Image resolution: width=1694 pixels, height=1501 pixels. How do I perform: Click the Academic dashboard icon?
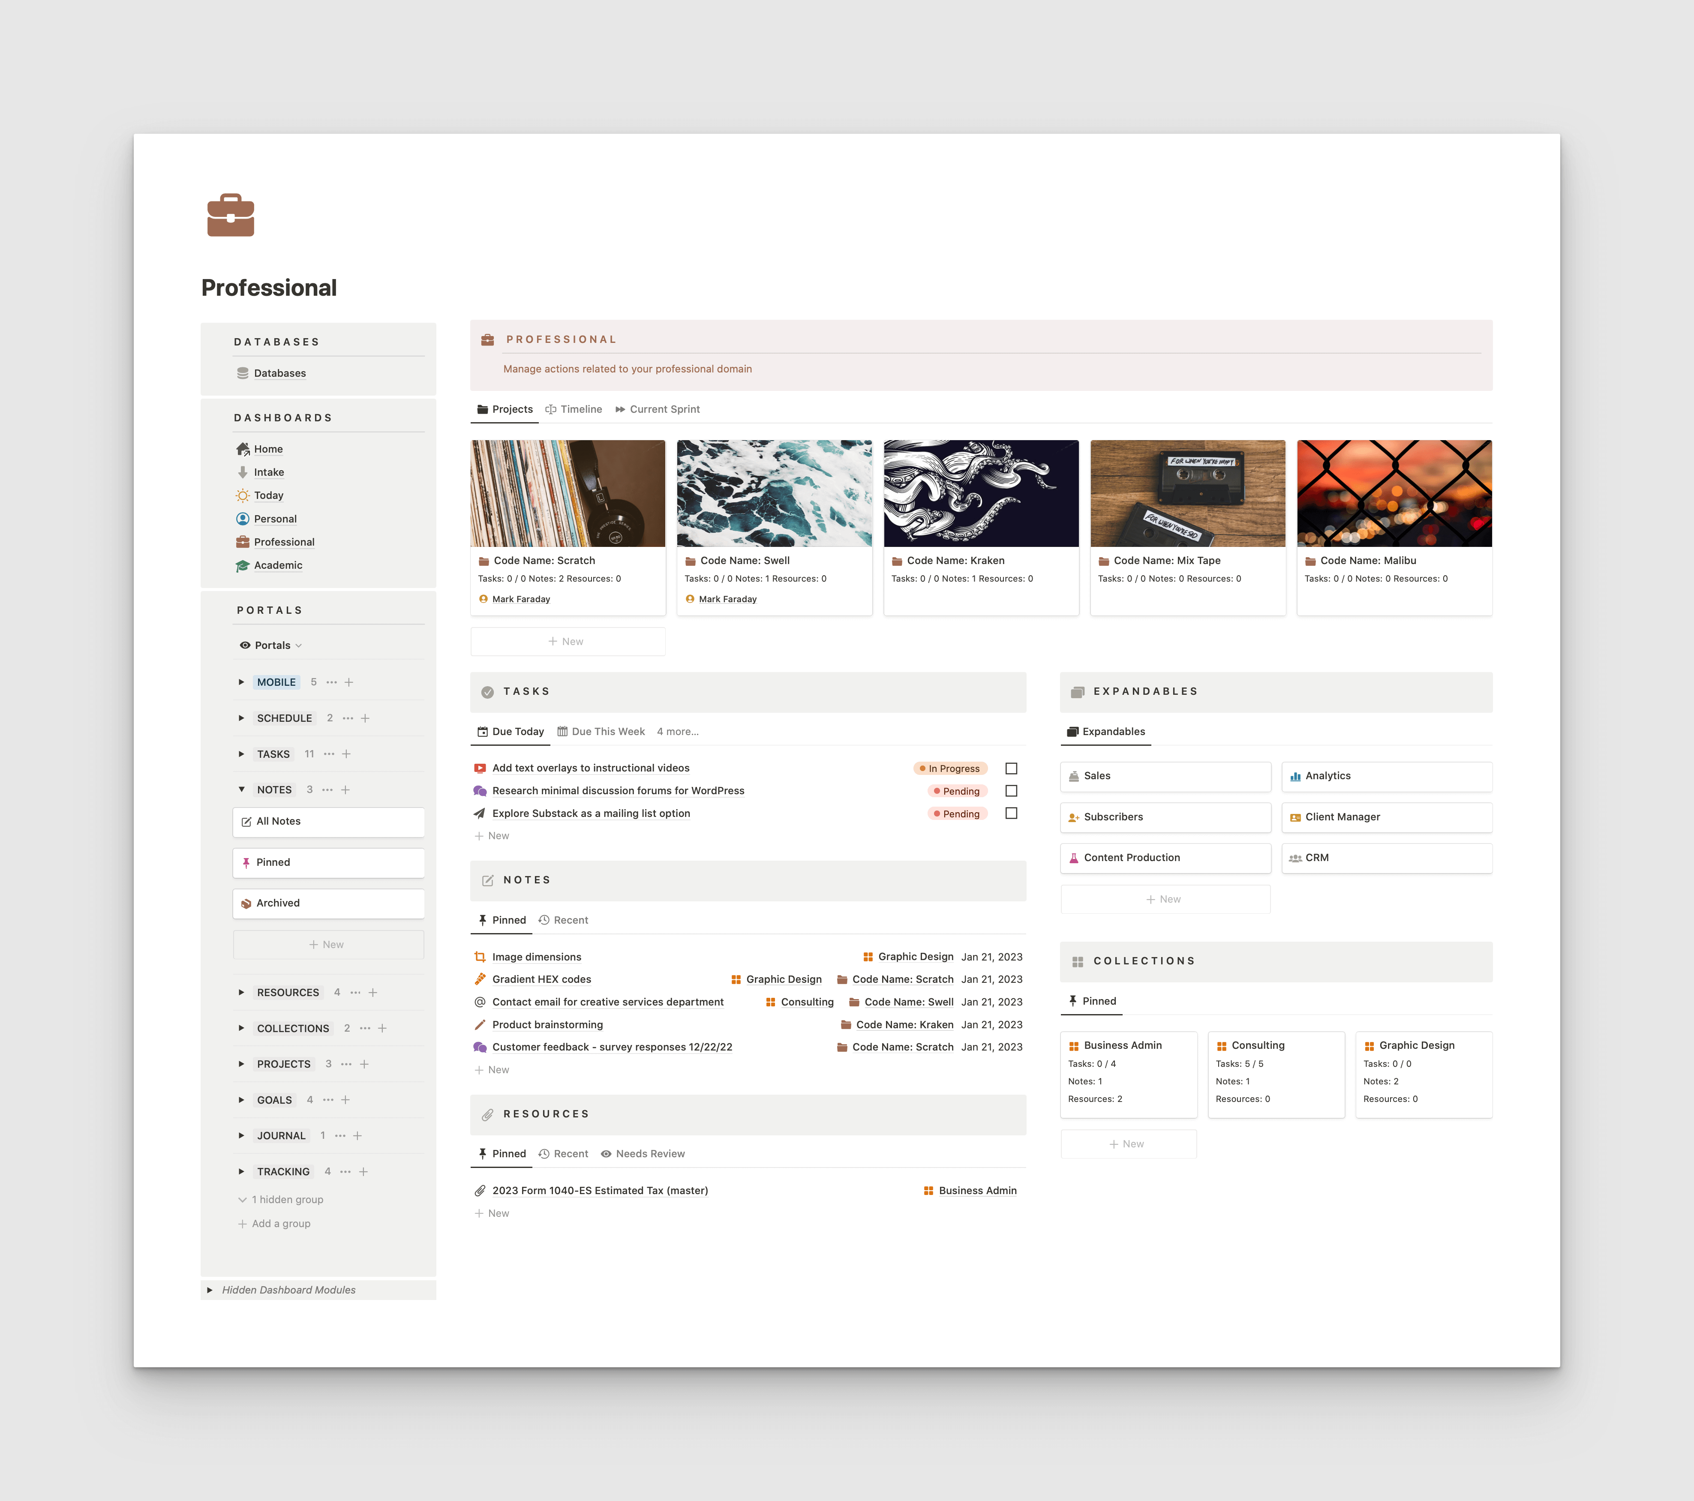[x=243, y=565]
